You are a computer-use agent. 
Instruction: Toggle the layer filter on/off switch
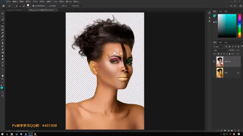pyautogui.click(x=242, y=46)
